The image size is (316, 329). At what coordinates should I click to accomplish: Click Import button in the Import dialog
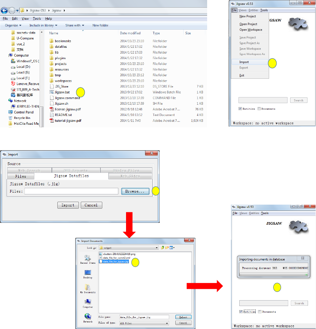68,205
